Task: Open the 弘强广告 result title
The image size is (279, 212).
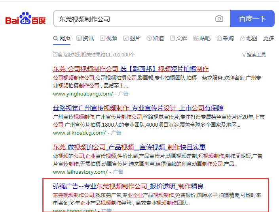Action: (128, 186)
